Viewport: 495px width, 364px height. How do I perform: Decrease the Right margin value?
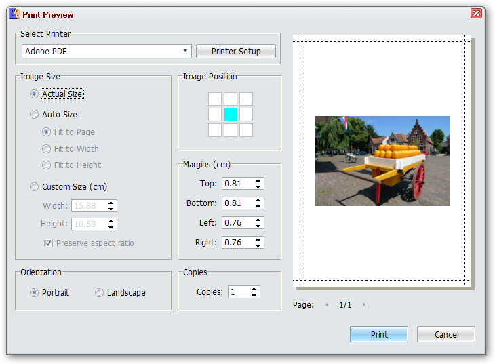click(x=258, y=245)
